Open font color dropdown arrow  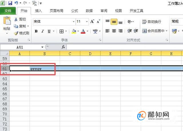point(87,31)
